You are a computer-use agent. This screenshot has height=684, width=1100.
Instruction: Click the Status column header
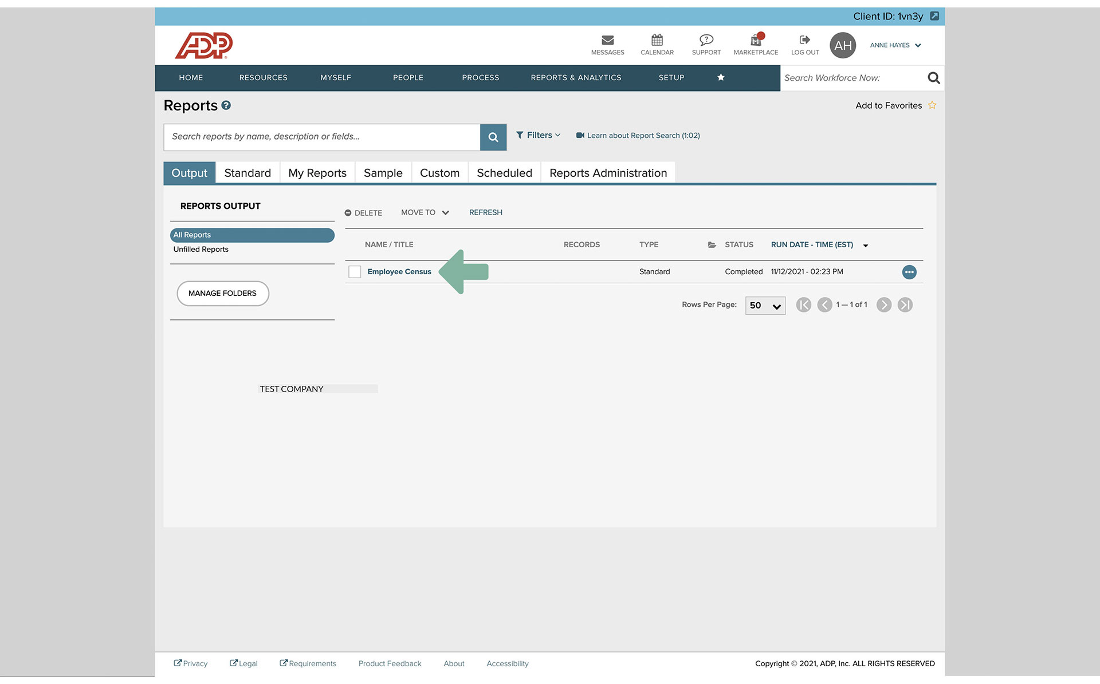(x=739, y=245)
